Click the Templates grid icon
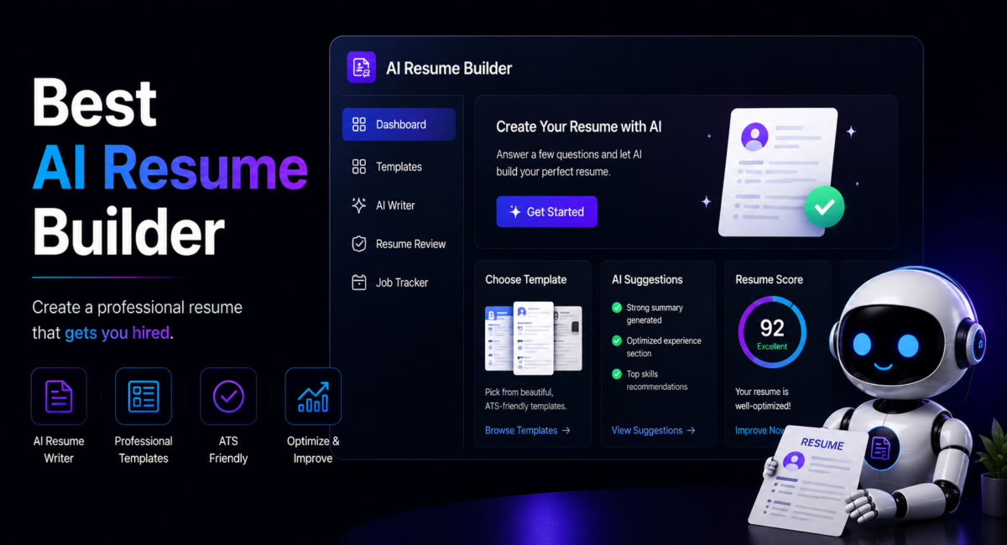 [359, 167]
